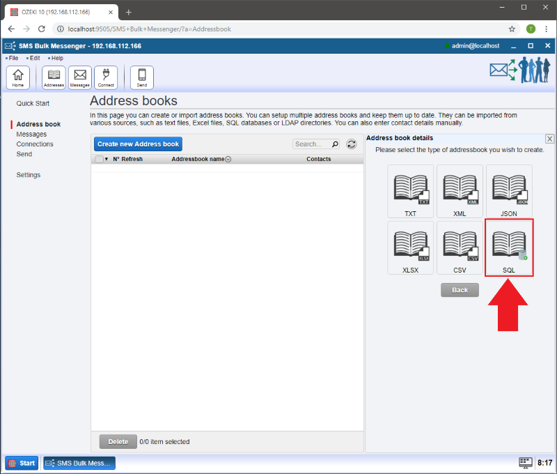Choose the XLSX address book type
Viewport: 557px width, 474px height.
click(x=411, y=247)
